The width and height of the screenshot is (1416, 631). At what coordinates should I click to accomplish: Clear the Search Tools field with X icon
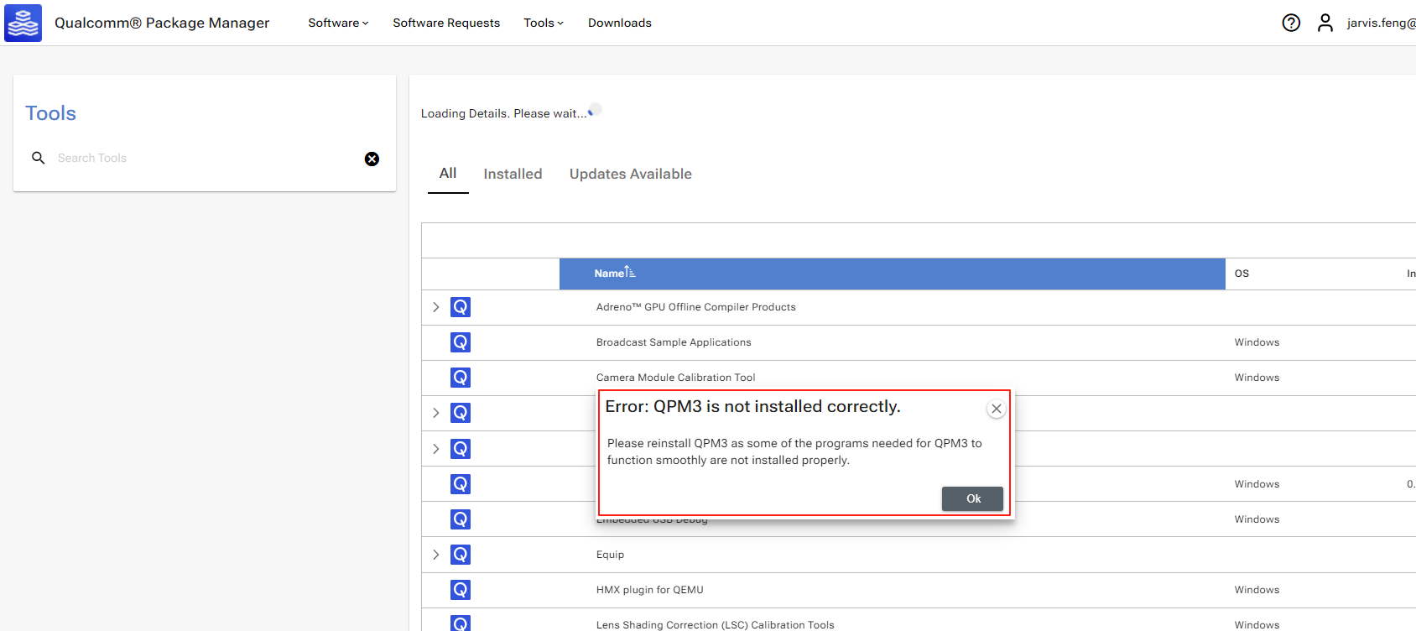(372, 159)
